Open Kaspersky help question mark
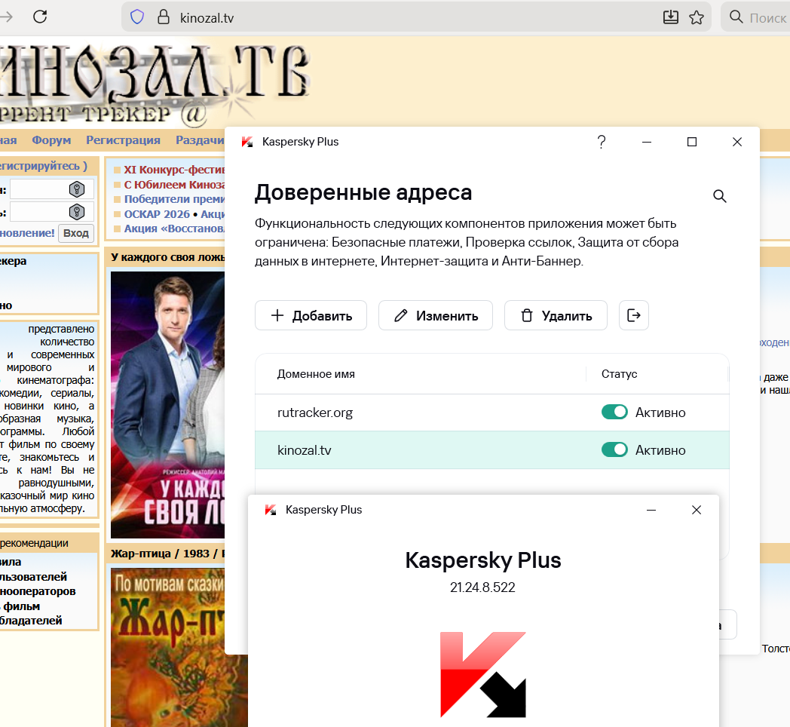The width and height of the screenshot is (790, 727). (601, 142)
